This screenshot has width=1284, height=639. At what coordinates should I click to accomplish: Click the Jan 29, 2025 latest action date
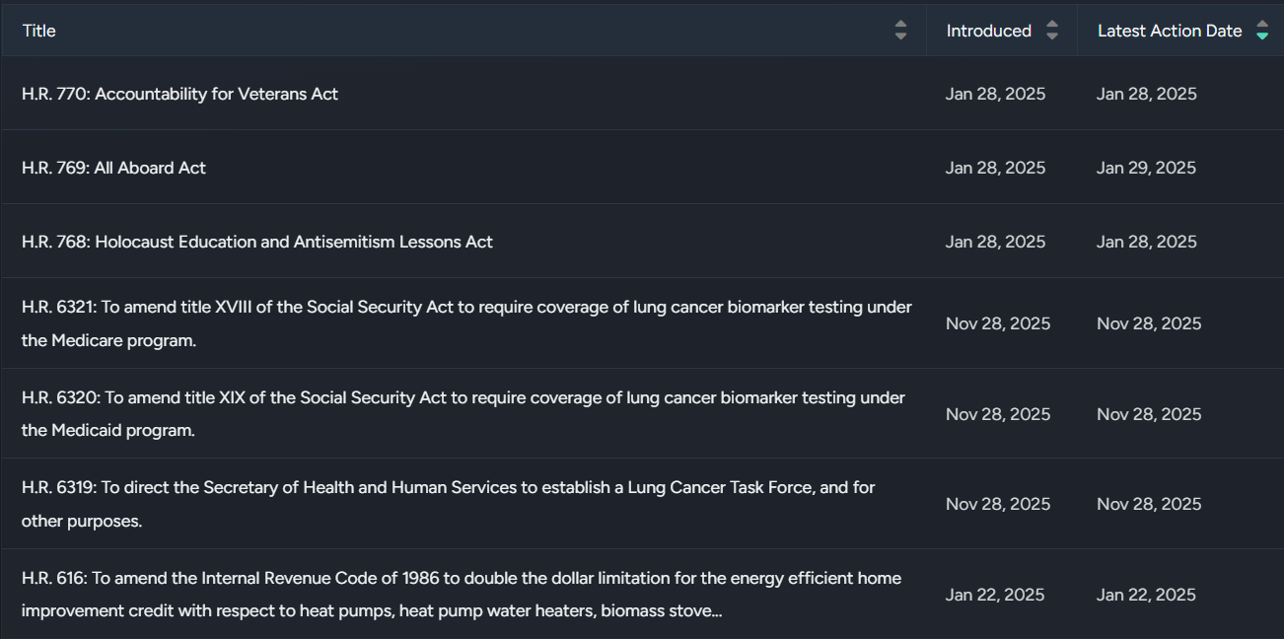pos(1146,168)
